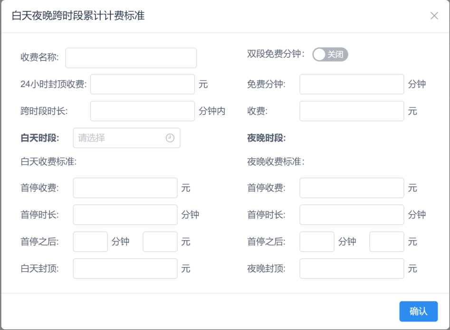Click the 跨时段时长 input field
450x330 pixels.
point(143,111)
